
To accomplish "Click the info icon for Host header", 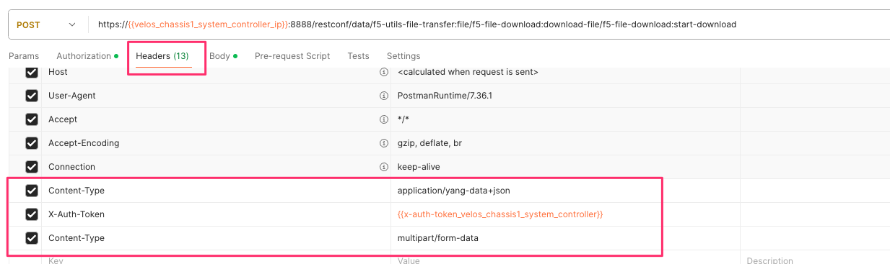I will click(x=383, y=72).
